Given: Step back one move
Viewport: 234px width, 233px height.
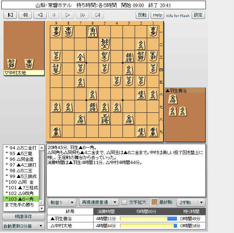Looking at the screenshot, I should click(40, 15).
